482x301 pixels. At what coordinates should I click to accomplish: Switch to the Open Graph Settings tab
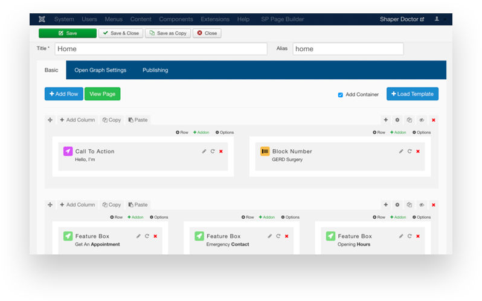click(x=100, y=70)
